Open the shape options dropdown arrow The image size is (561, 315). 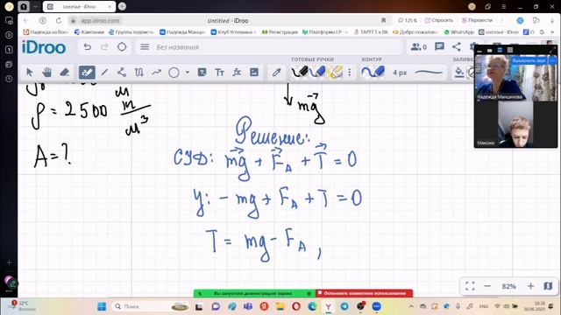click(187, 73)
